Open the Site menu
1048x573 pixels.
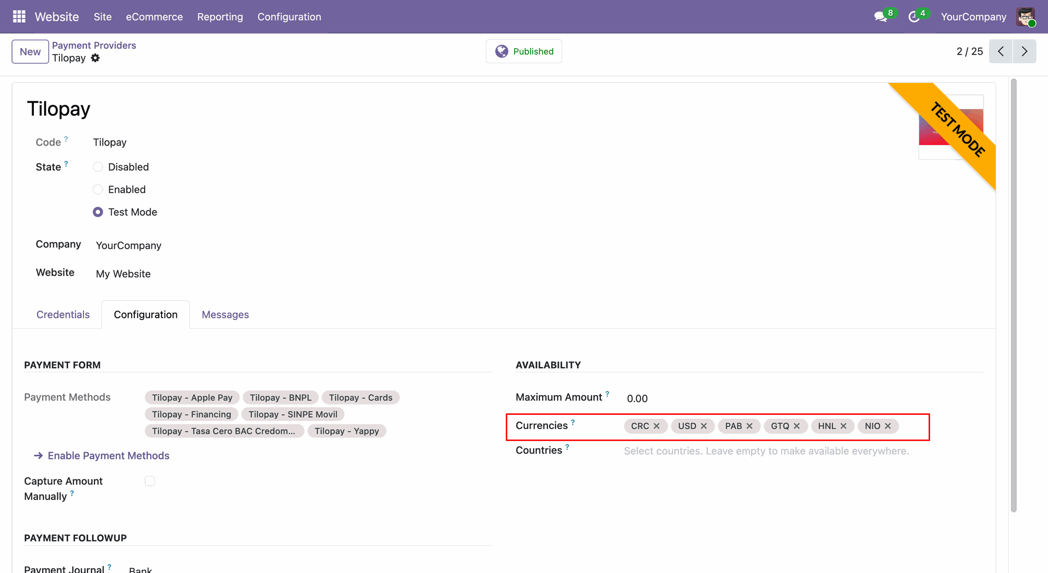[103, 17]
